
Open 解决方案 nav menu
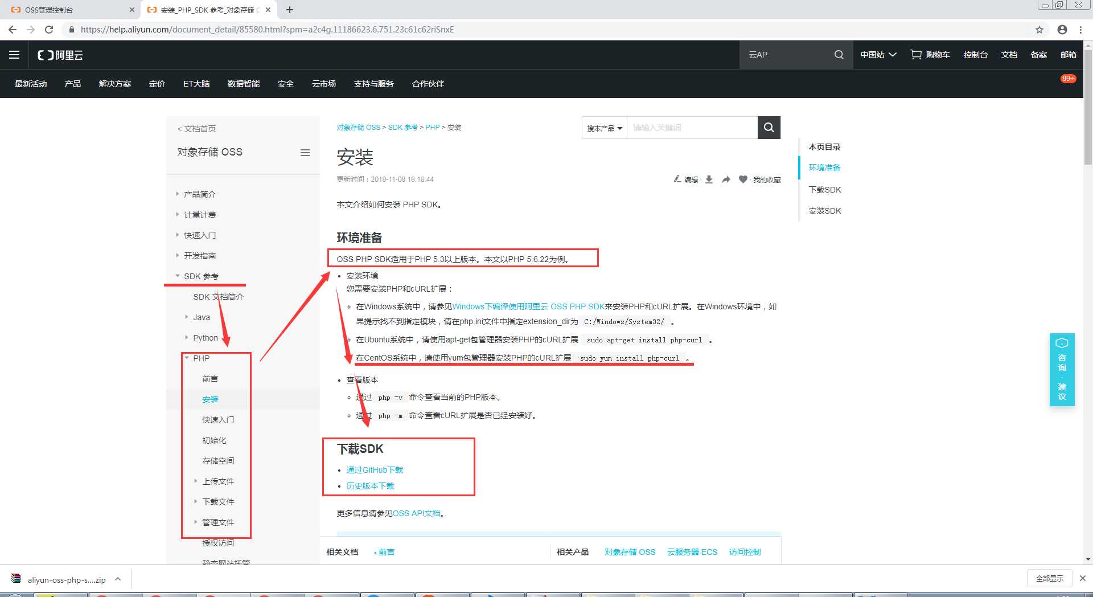click(115, 84)
